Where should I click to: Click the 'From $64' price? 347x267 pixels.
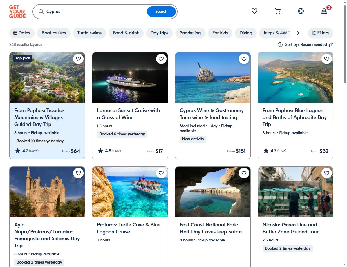tap(71, 151)
